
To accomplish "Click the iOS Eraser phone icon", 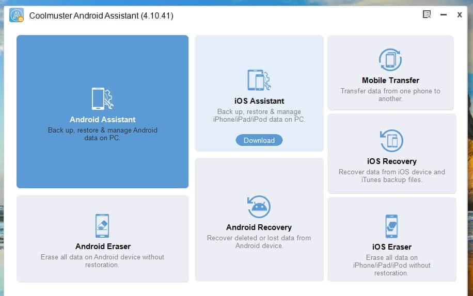I will (391, 226).
